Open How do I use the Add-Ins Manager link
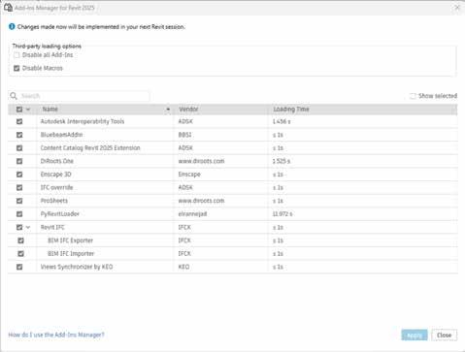 (x=56, y=335)
